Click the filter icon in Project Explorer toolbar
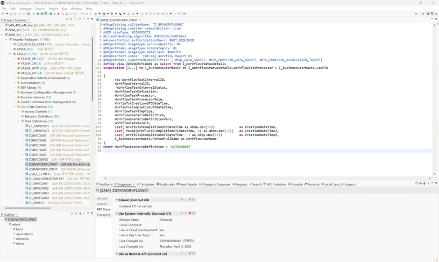The width and height of the screenshot is (439, 262). coord(75,20)
